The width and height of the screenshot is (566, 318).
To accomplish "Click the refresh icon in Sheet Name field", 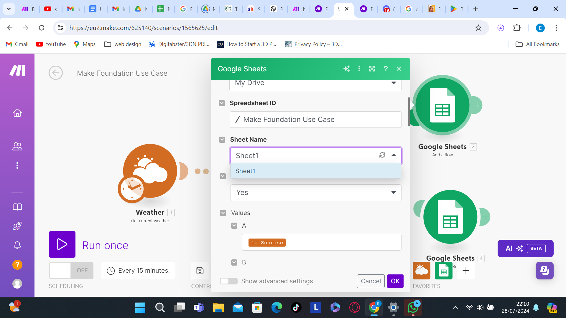I will pos(382,155).
